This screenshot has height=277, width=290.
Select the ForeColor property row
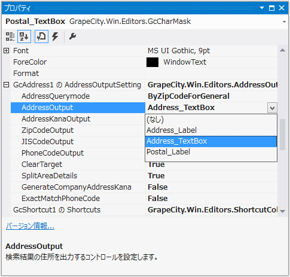(x=78, y=62)
